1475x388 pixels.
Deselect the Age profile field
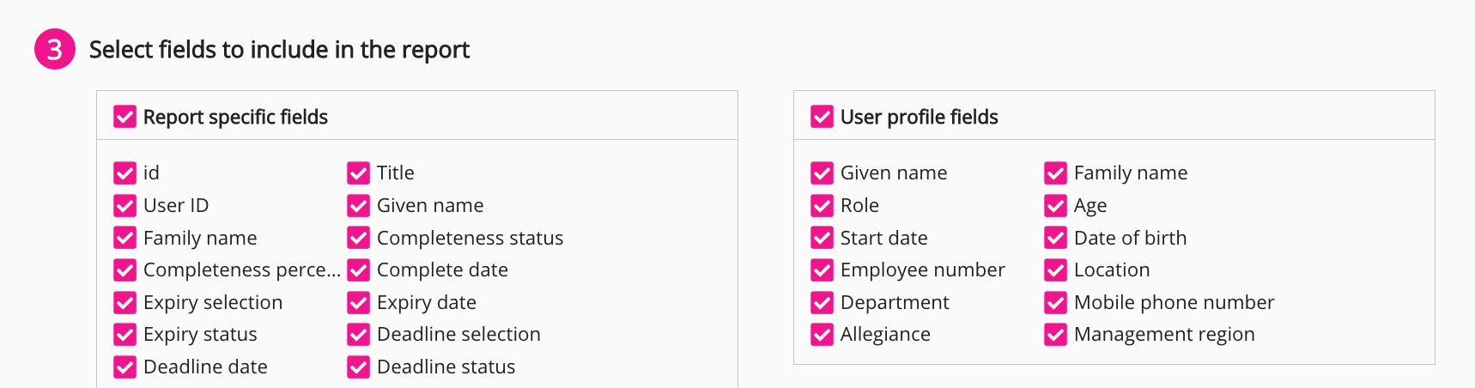pyautogui.click(x=1056, y=206)
